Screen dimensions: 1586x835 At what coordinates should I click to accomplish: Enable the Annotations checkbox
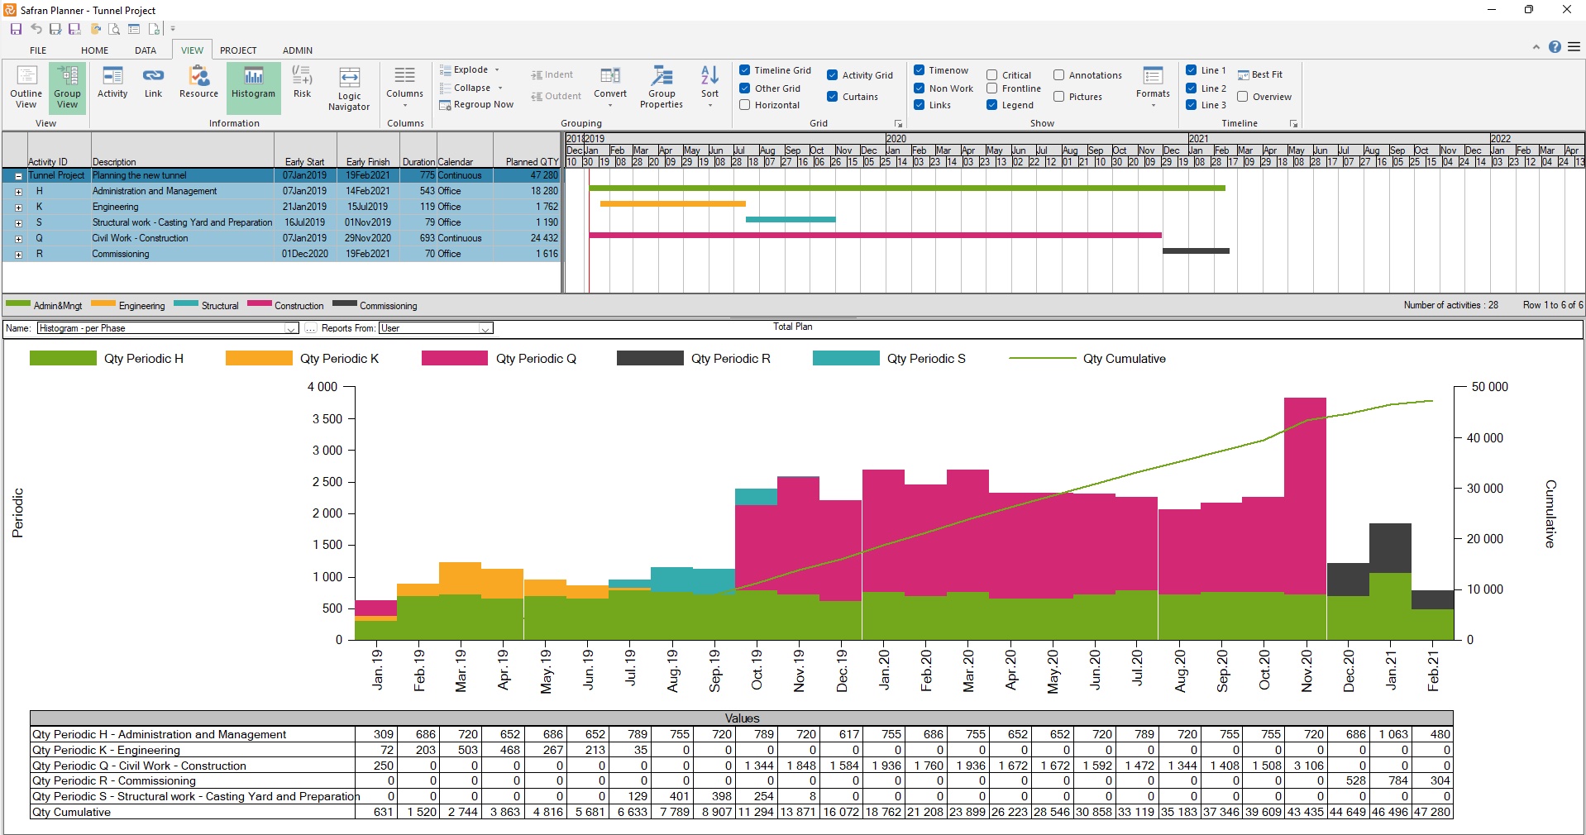(x=1059, y=75)
